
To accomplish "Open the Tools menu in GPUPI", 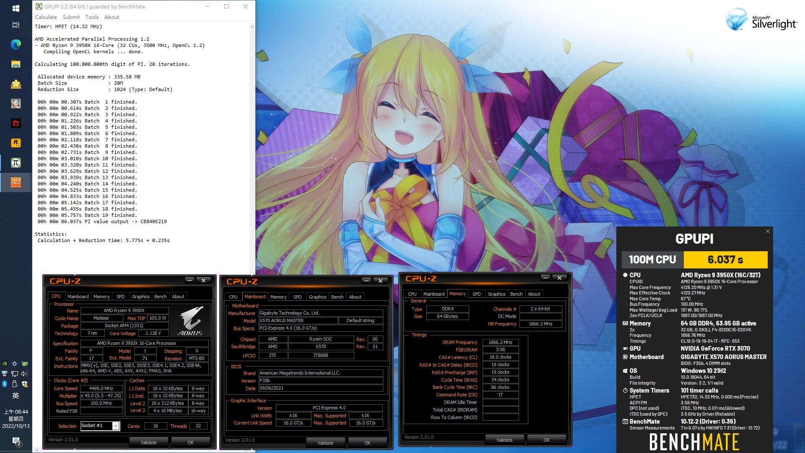I will pyautogui.click(x=92, y=17).
